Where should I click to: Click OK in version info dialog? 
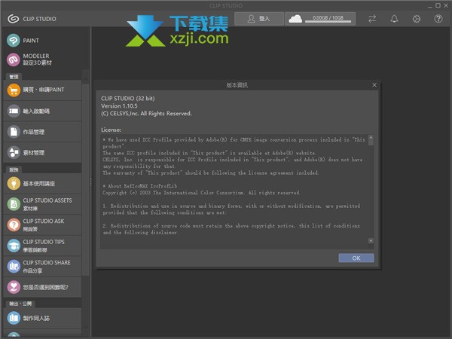click(x=356, y=258)
